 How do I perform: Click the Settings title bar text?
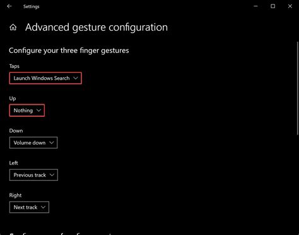point(32,6)
